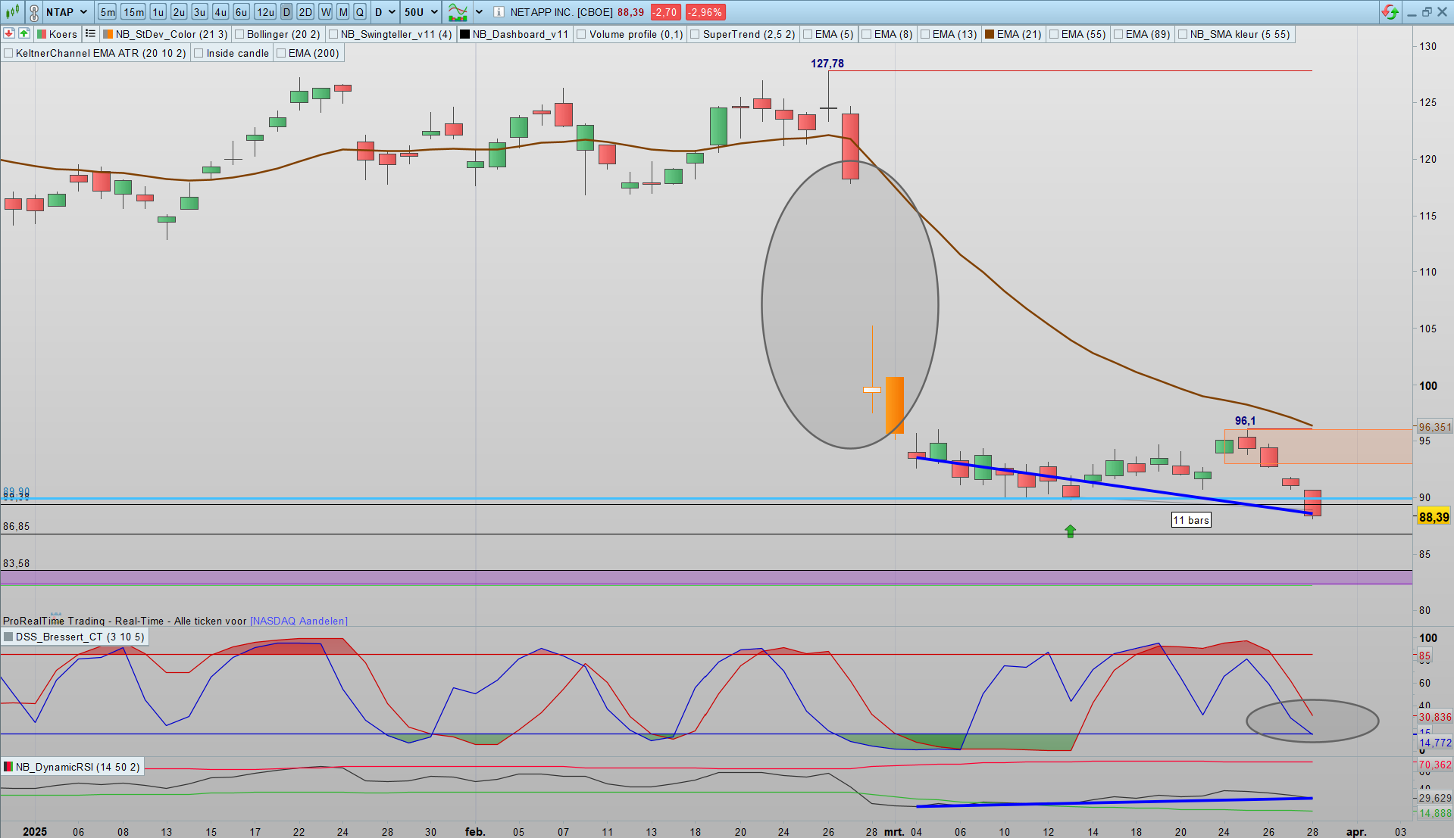Select the 2u timeframe button
1454x838 pixels.
point(179,12)
